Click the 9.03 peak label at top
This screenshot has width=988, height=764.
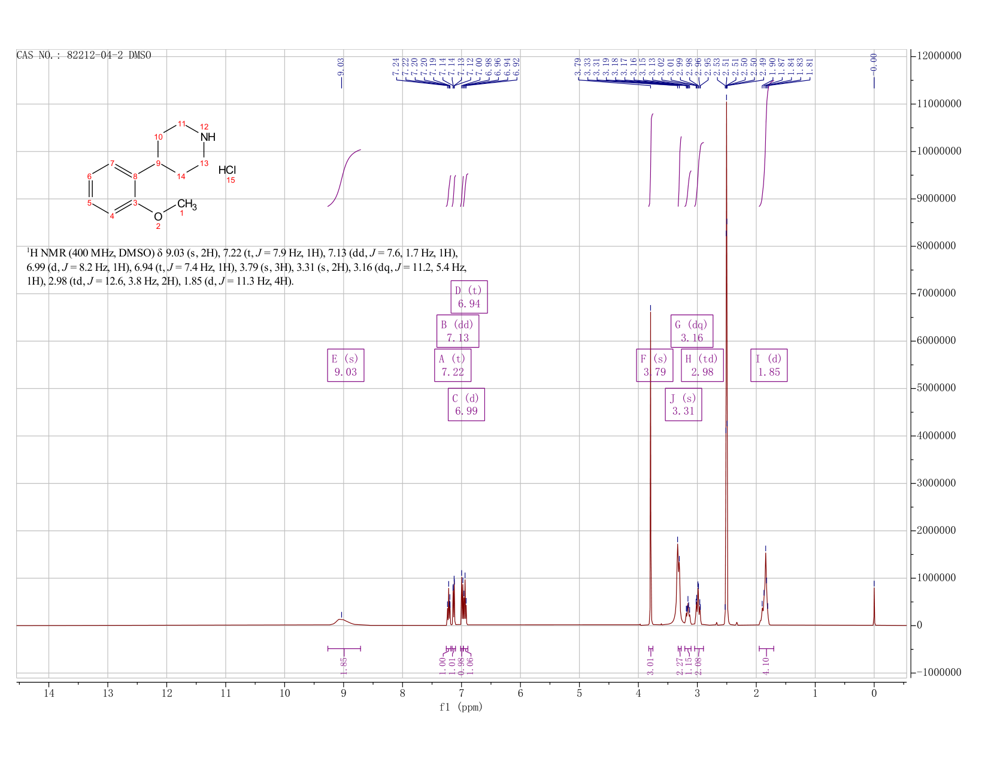click(x=341, y=67)
